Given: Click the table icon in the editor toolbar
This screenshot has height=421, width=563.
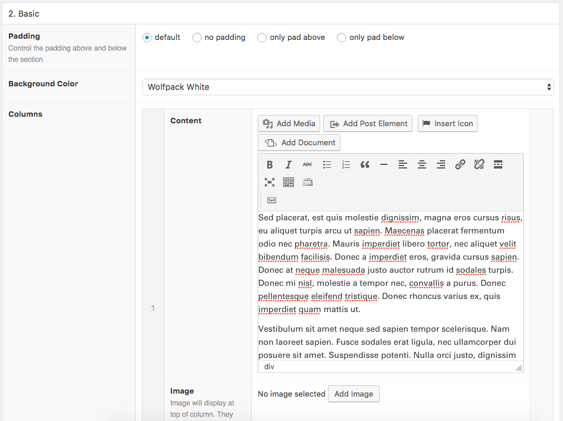Looking at the screenshot, I should click(307, 182).
